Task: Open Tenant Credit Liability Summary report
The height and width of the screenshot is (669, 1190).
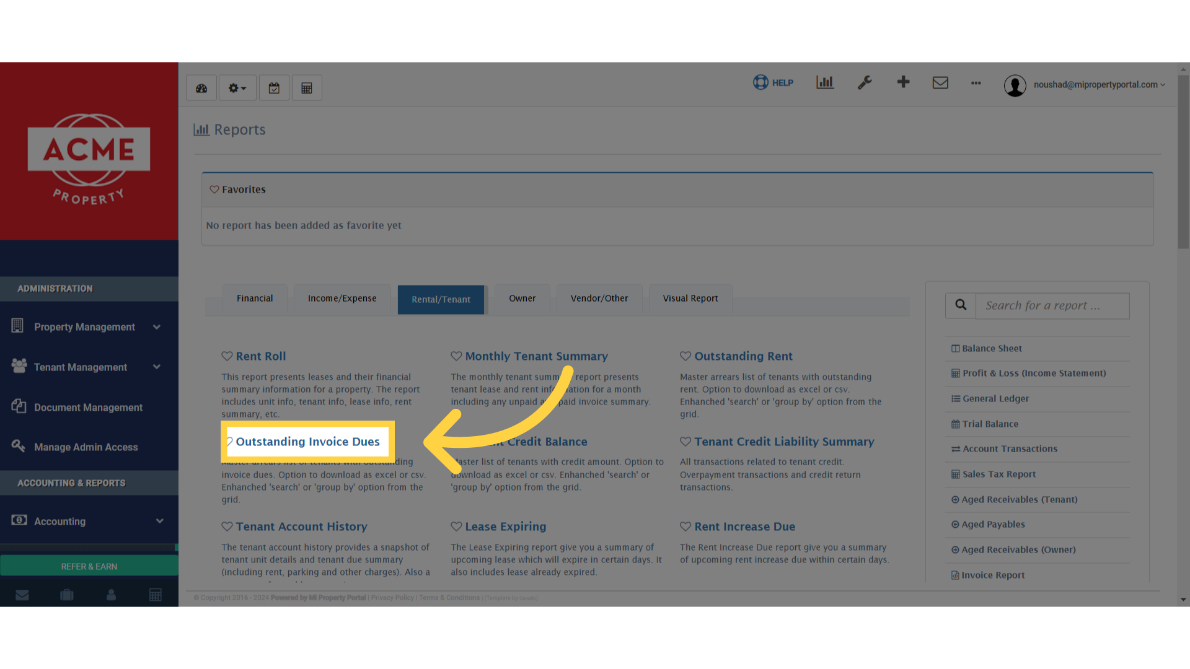Action: (x=784, y=442)
